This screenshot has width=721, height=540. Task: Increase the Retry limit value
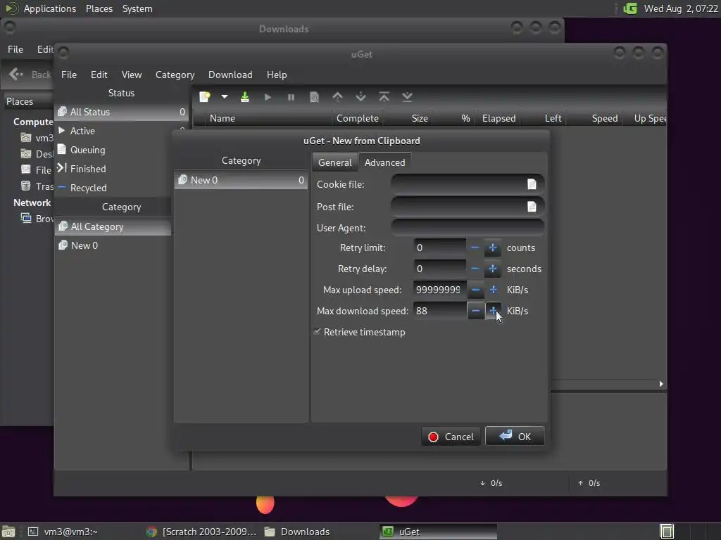point(493,248)
